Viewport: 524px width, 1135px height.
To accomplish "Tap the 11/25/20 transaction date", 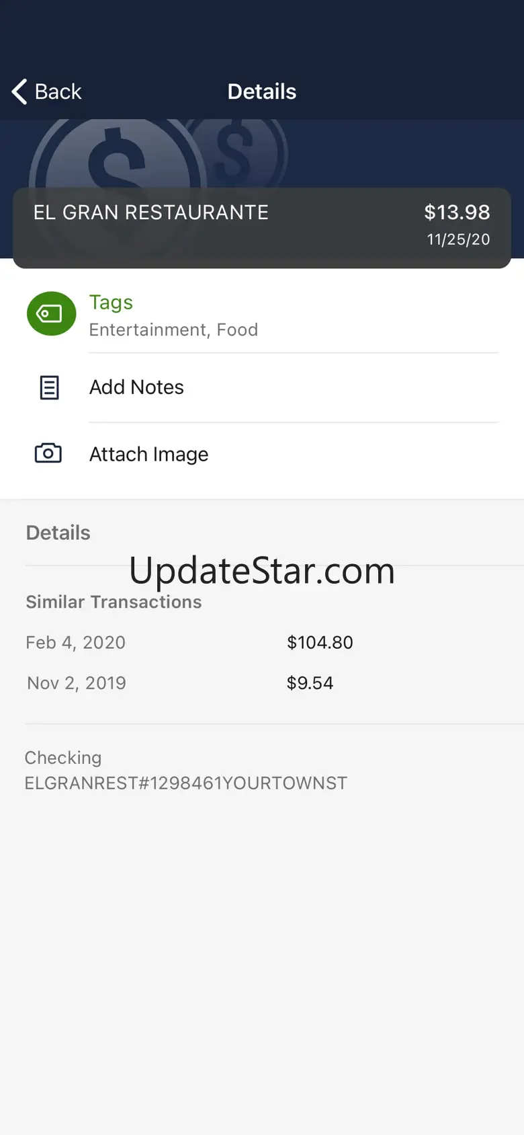I will [x=458, y=239].
